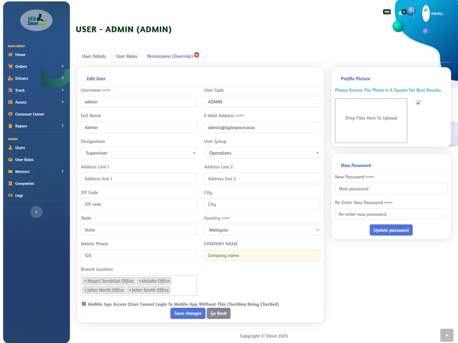Image resolution: width=458 pixels, height=343 pixels.
Task: Switch to Permissions (Override) tab
Action: tap(170, 56)
